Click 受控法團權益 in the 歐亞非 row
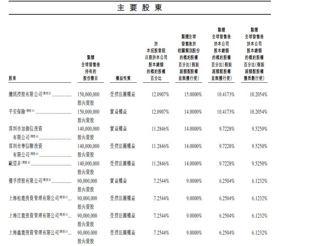 (x=122, y=164)
